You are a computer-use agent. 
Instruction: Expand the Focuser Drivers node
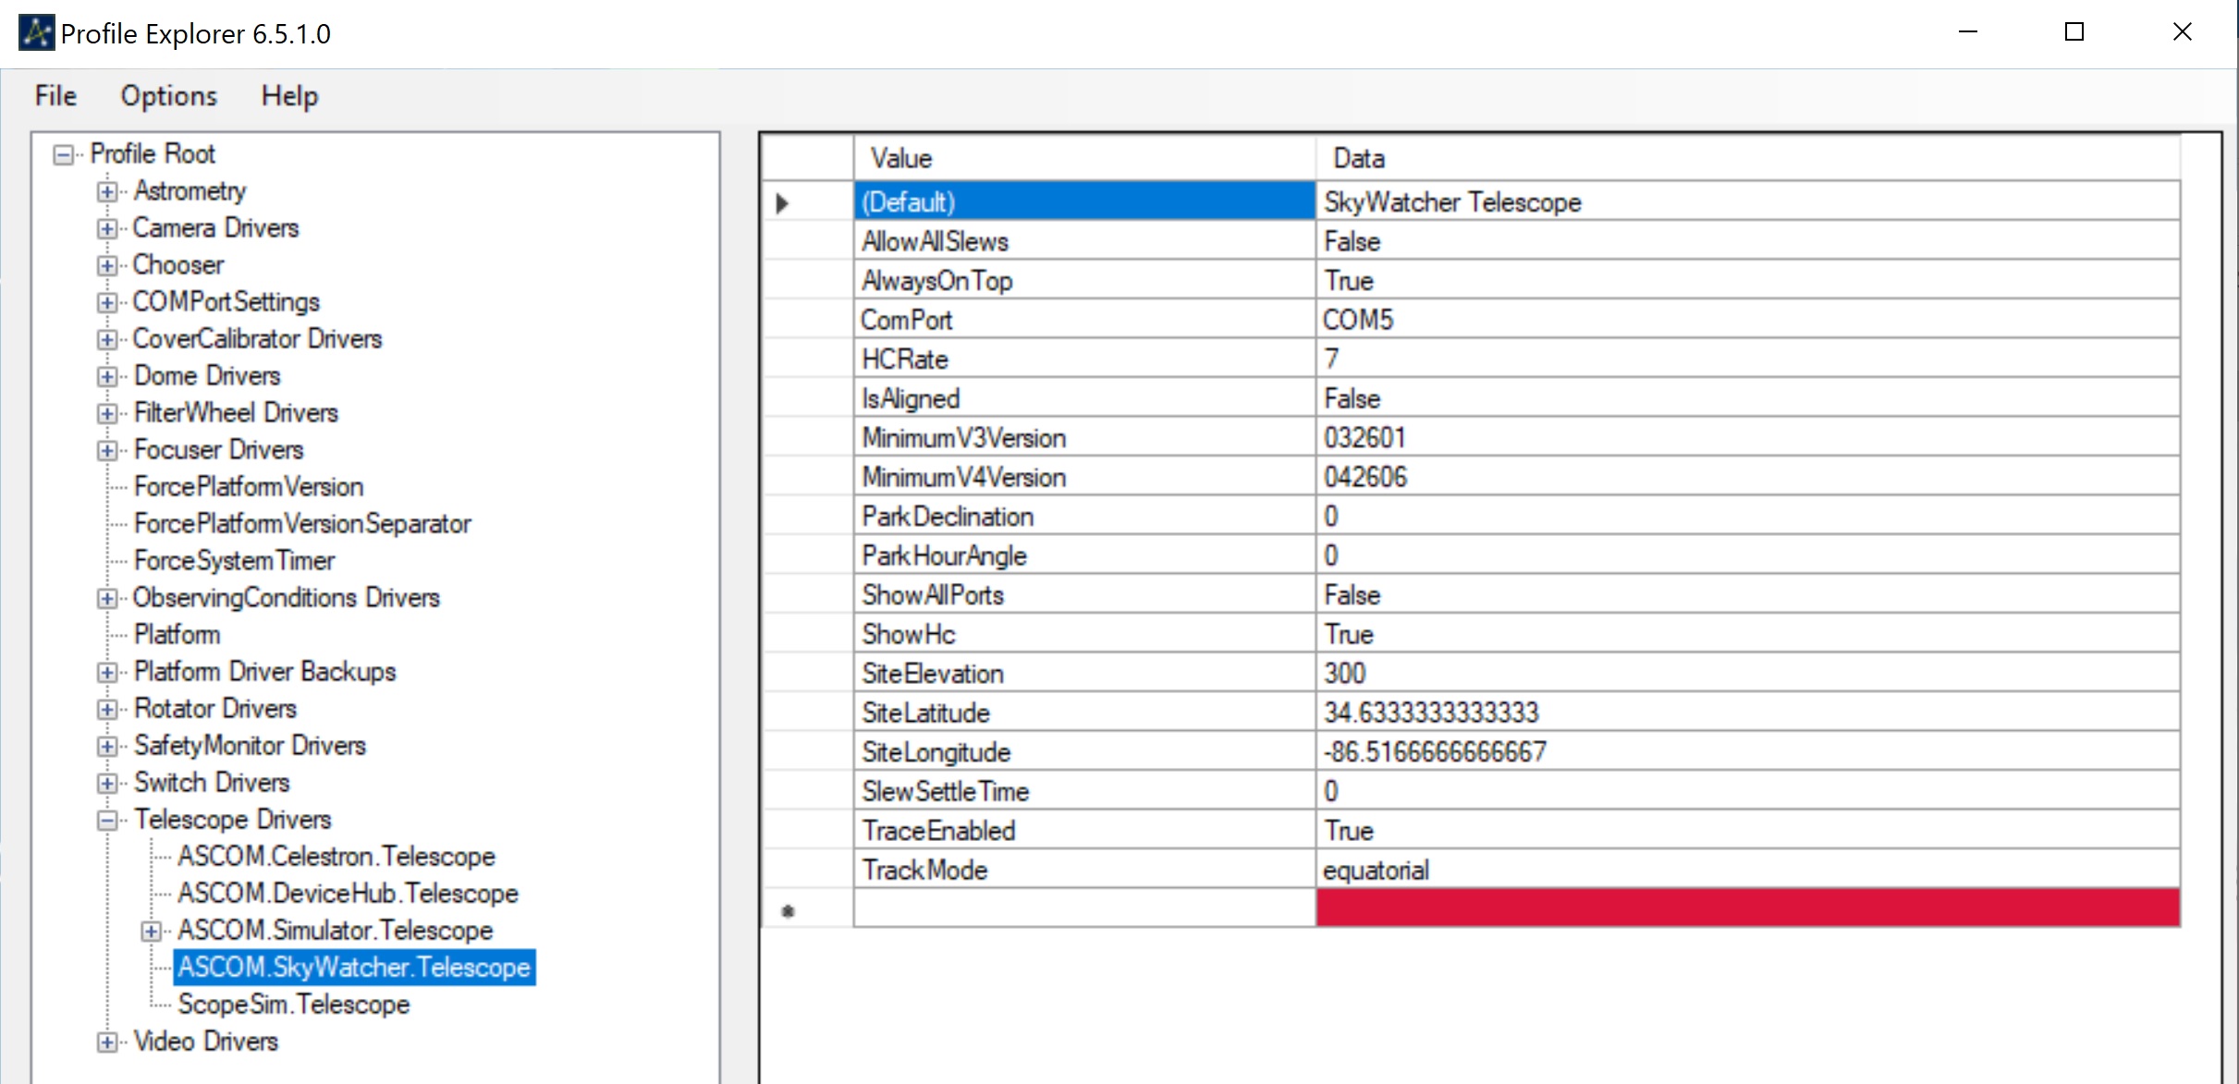107,450
